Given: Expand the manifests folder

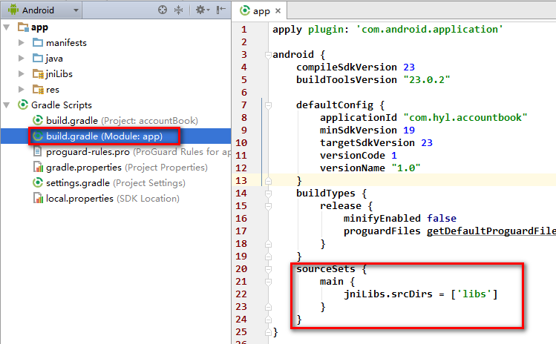Looking at the screenshot, I should [x=22, y=43].
